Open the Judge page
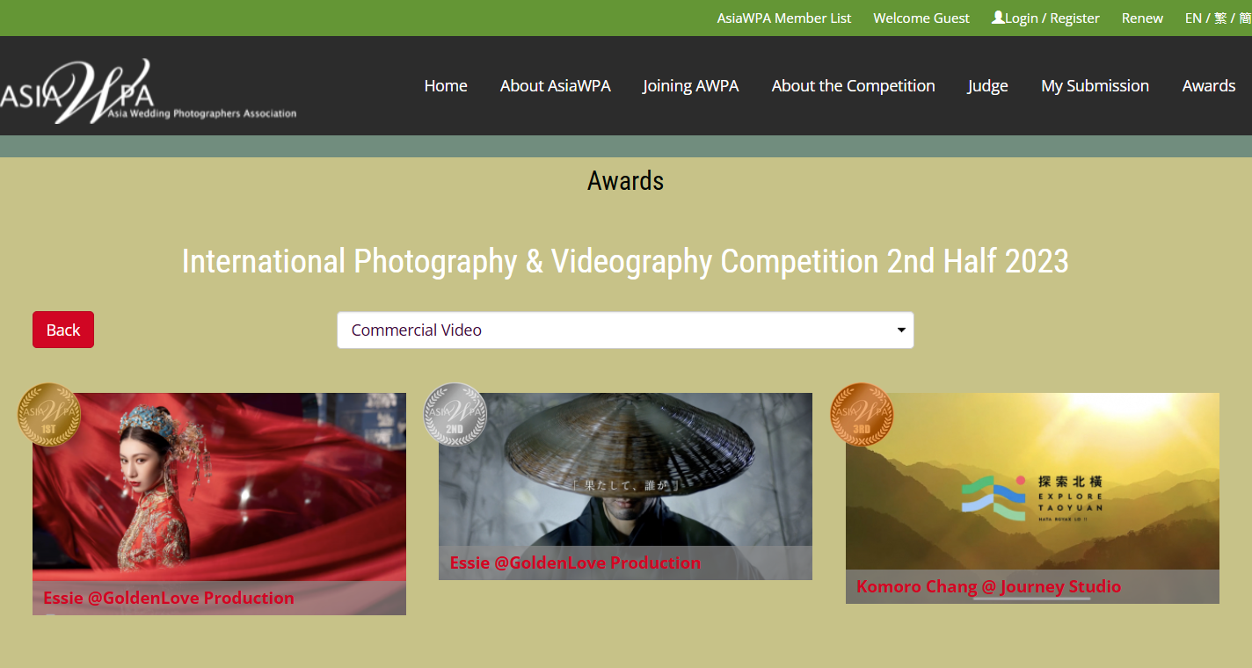Image resolution: width=1252 pixels, height=668 pixels. click(987, 85)
